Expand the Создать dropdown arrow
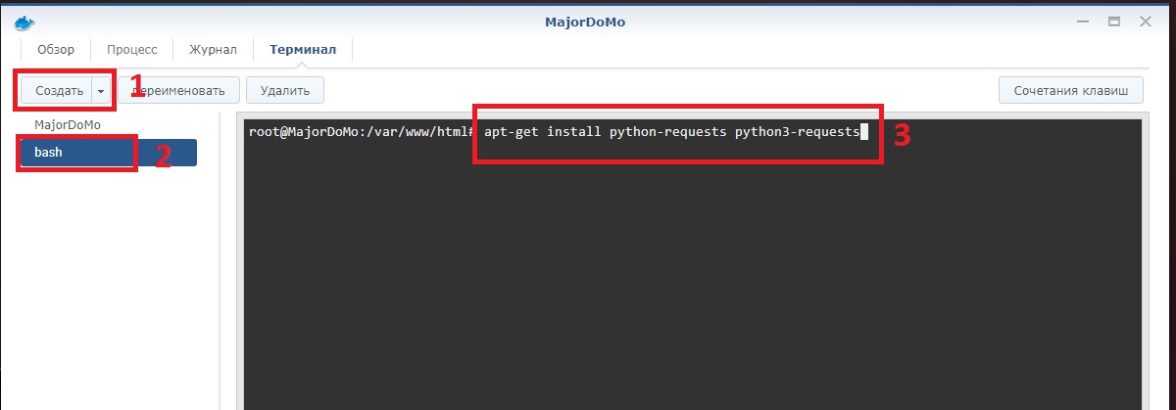This screenshot has height=410, width=1176. point(101,91)
